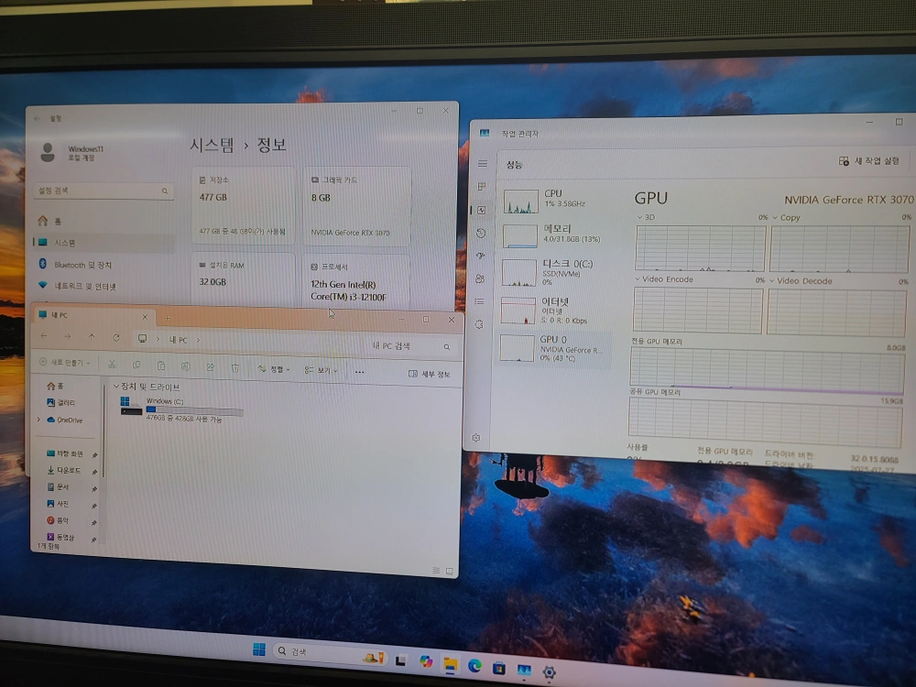Click the delete trash icon in Explorer toolbar
Viewport: 916px width, 687px height.
(x=234, y=367)
